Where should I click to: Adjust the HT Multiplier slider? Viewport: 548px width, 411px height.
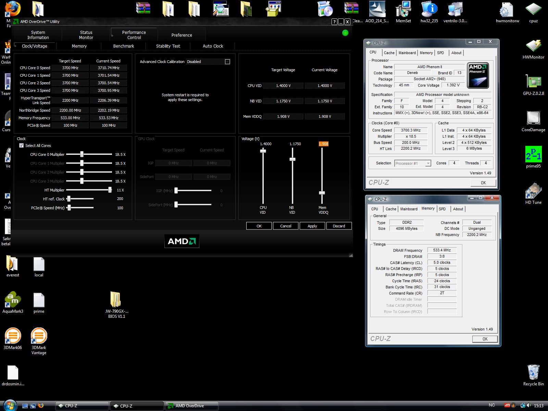tap(110, 190)
